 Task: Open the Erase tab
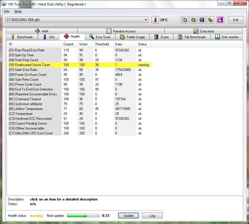click(161, 37)
